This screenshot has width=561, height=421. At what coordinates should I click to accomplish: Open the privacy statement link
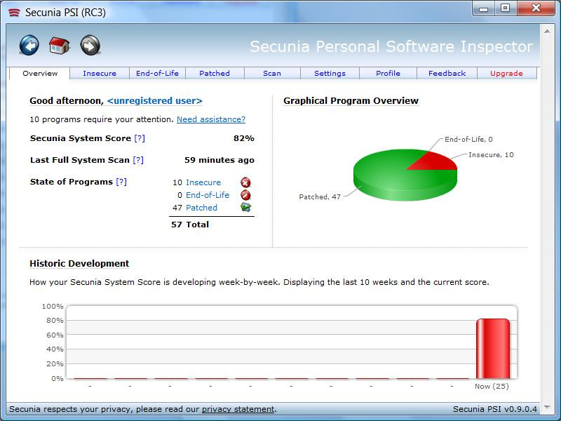pos(238,409)
